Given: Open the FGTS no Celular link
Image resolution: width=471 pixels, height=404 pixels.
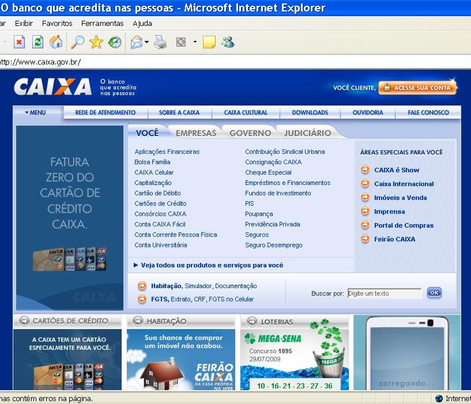Looking at the screenshot, I should tap(231, 299).
